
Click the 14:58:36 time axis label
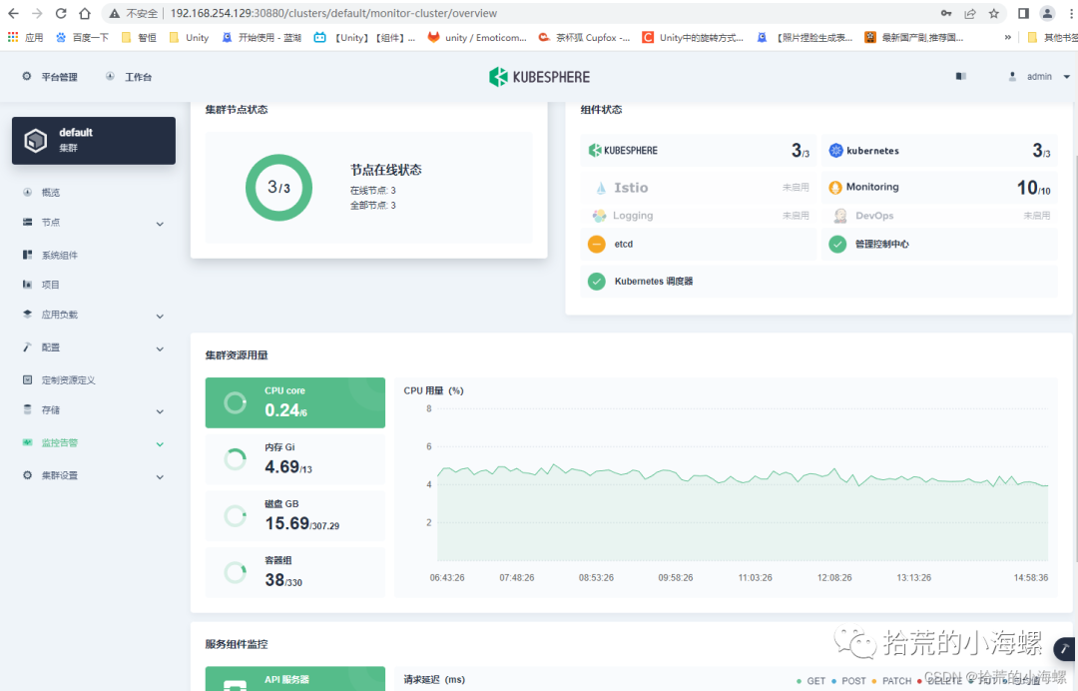click(x=1030, y=577)
